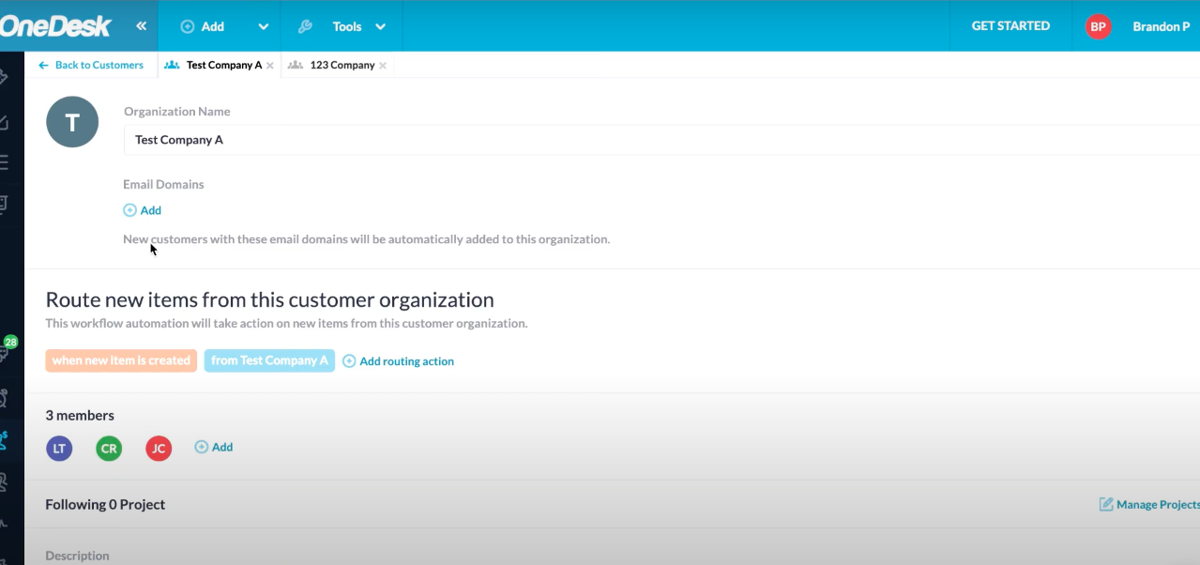Image resolution: width=1200 pixels, height=565 pixels.
Task: Click the 'Route new items from this customer organization' heading
Action: tap(270, 300)
